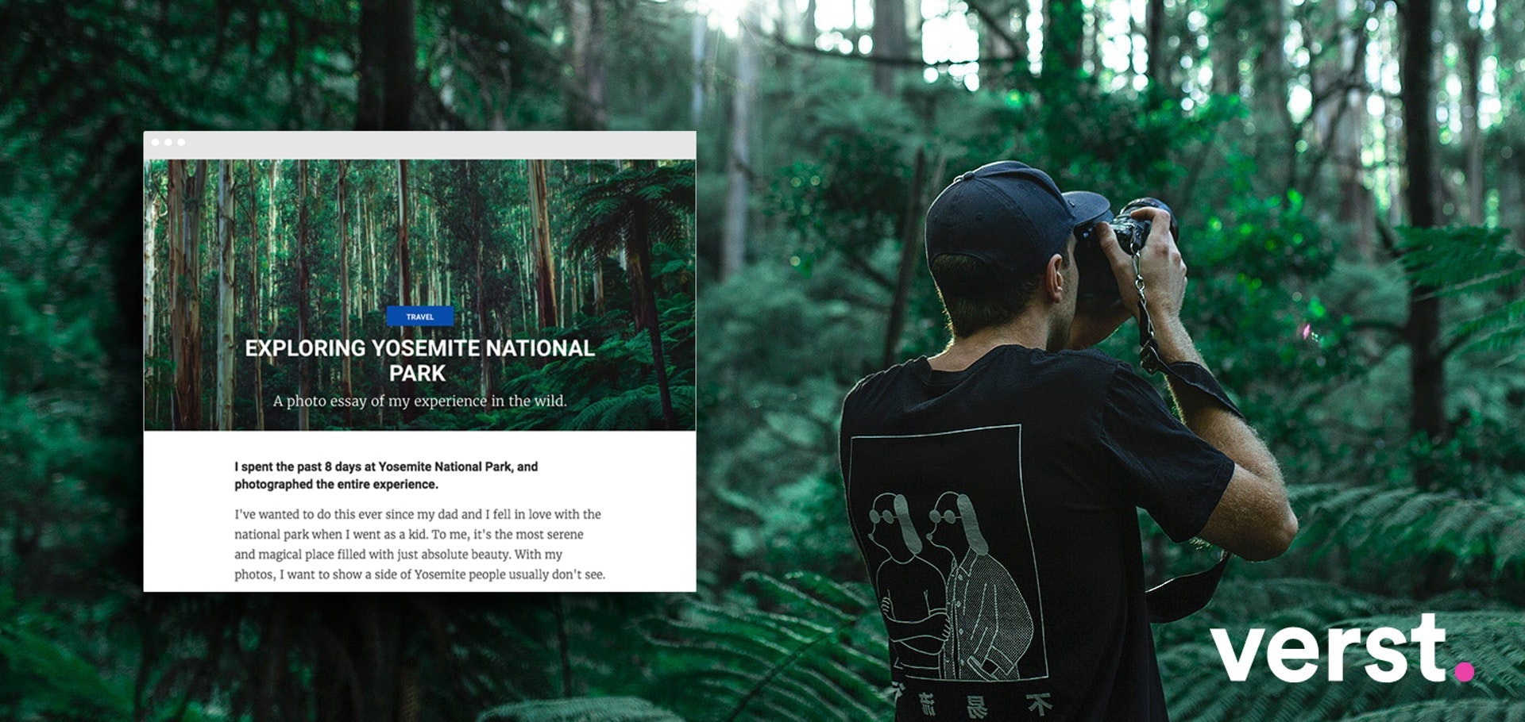Screen dimensions: 1525x722
Task: Click the body paragraph starting with I've wanted
Action: (419, 544)
